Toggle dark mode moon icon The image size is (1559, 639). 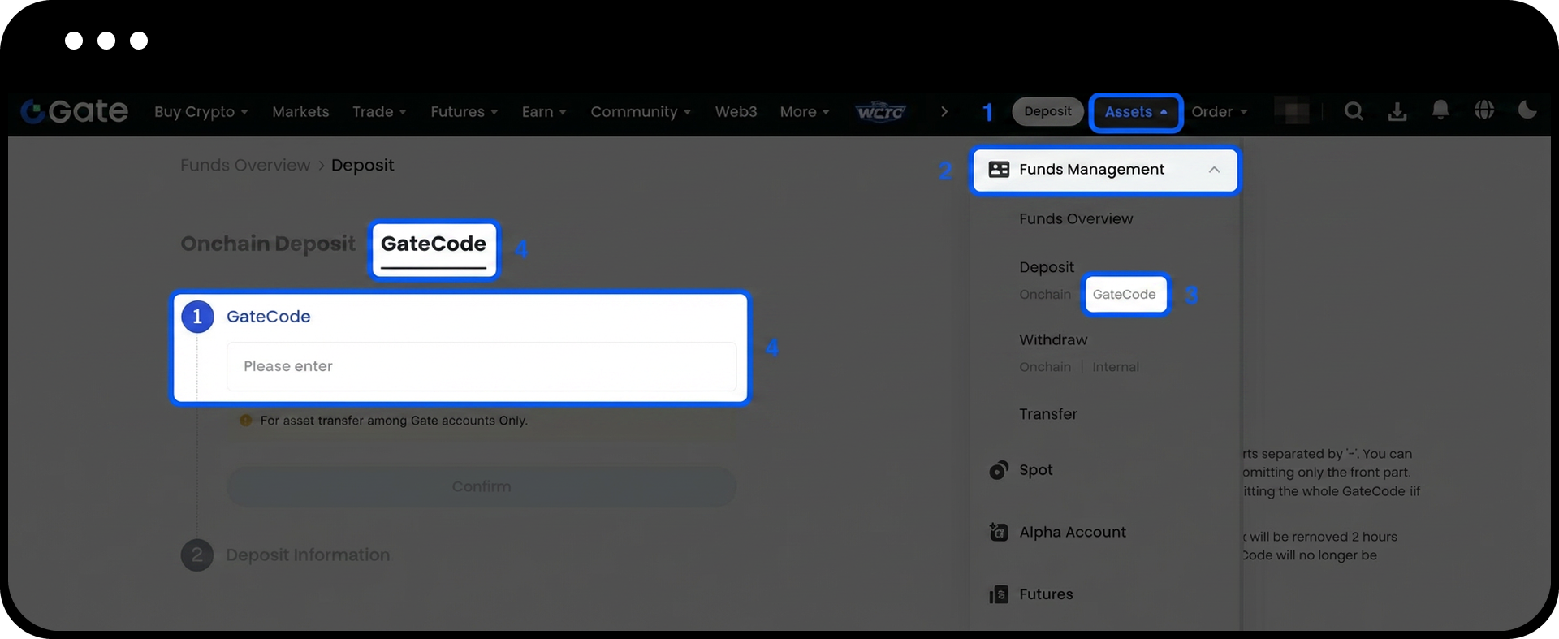tap(1527, 110)
